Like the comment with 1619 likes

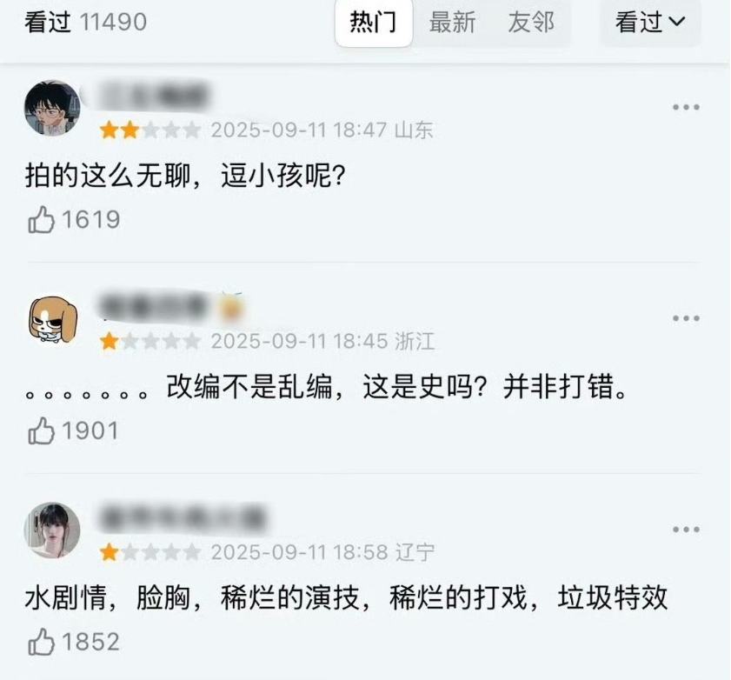[x=41, y=220]
